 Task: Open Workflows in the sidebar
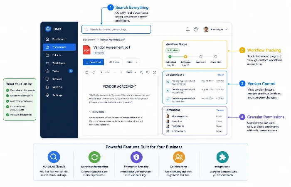tap(59, 63)
